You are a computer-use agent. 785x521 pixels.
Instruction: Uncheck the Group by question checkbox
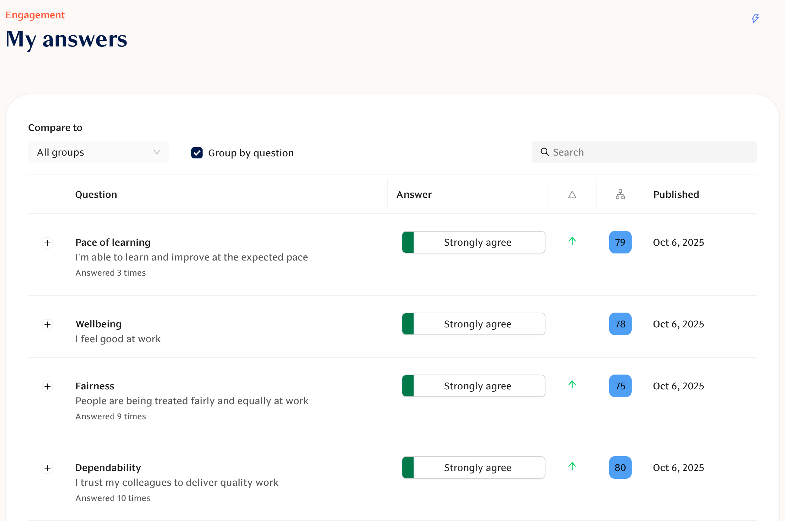197,153
